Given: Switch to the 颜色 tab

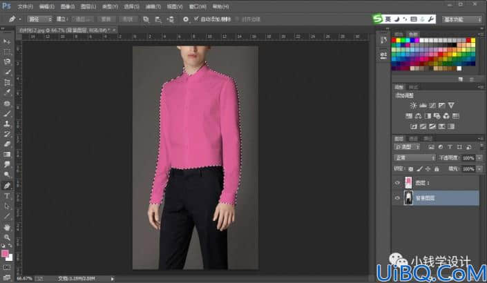Looking at the screenshot, I should pyautogui.click(x=399, y=34).
